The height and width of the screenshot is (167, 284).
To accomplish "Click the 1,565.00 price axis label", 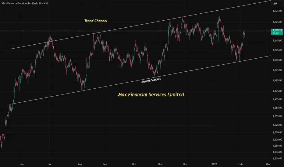I will 277,60.
